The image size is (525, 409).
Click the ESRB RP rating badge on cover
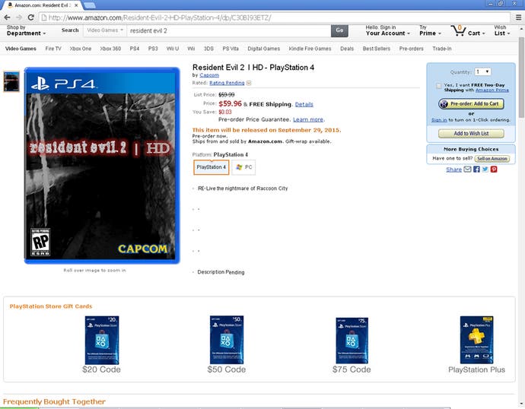[40, 242]
